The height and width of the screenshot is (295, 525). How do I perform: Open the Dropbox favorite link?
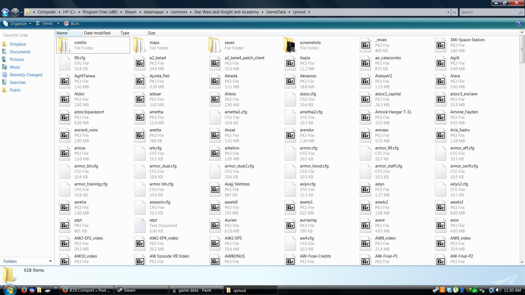18,44
